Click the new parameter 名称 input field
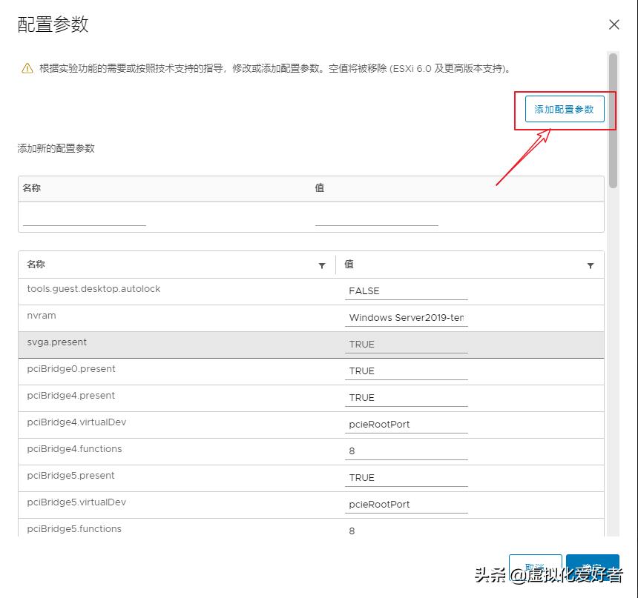This screenshot has width=638, height=598. (84, 219)
